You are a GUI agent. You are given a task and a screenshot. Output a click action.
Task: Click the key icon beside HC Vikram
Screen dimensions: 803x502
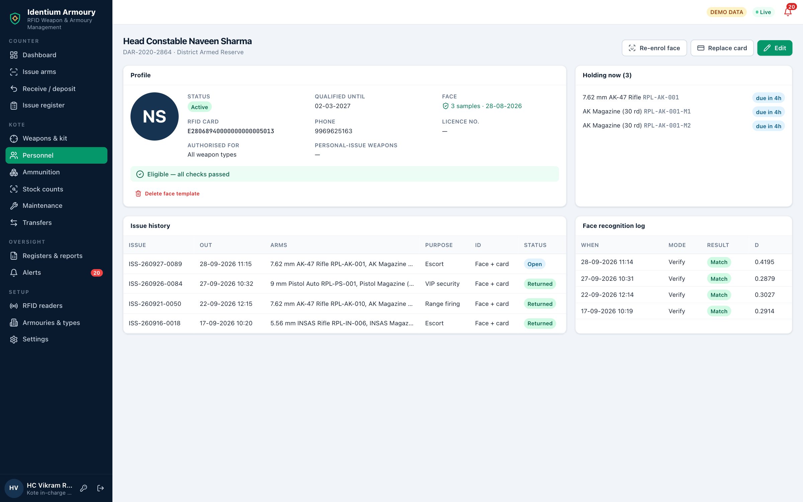click(x=84, y=488)
